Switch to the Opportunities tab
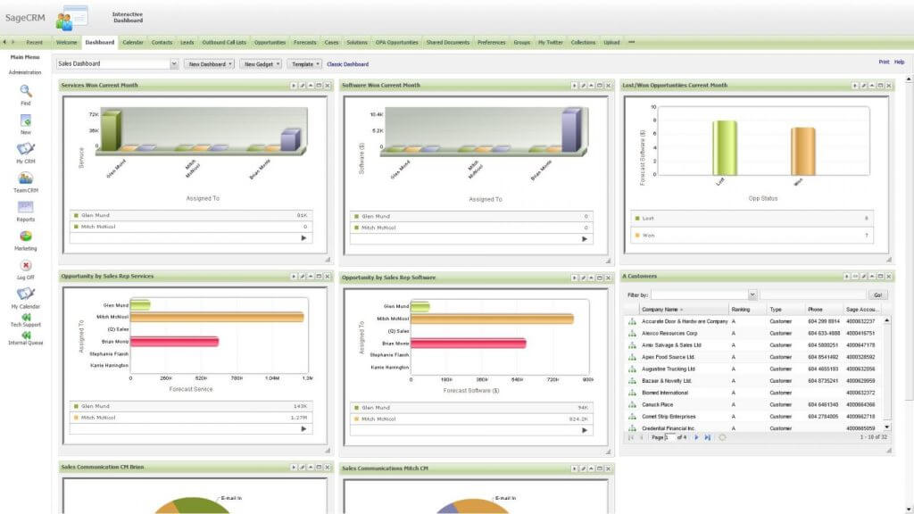This screenshot has height=514, width=914. pyautogui.click(x=270, y=42)
